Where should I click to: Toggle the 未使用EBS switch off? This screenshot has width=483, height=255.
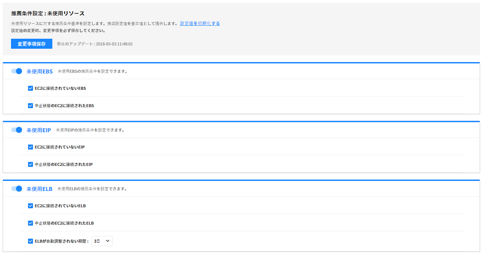click(x=17, y=71)
